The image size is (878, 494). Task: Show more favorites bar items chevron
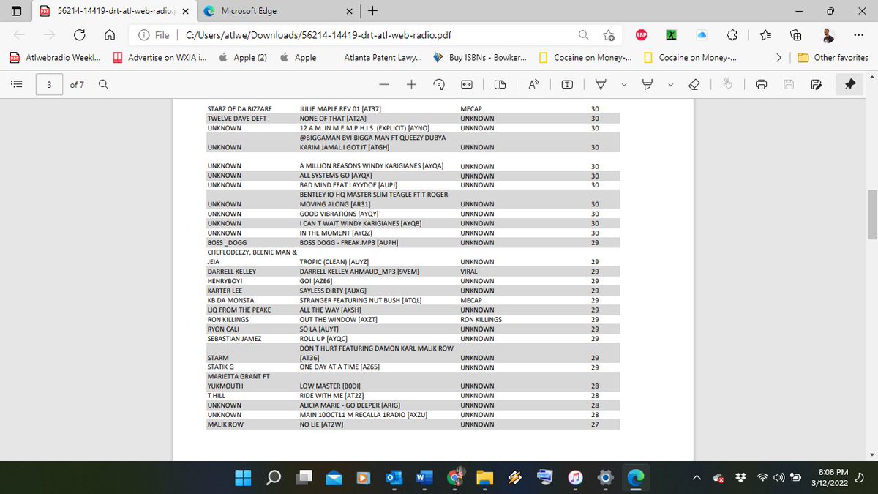click(780, 57)
